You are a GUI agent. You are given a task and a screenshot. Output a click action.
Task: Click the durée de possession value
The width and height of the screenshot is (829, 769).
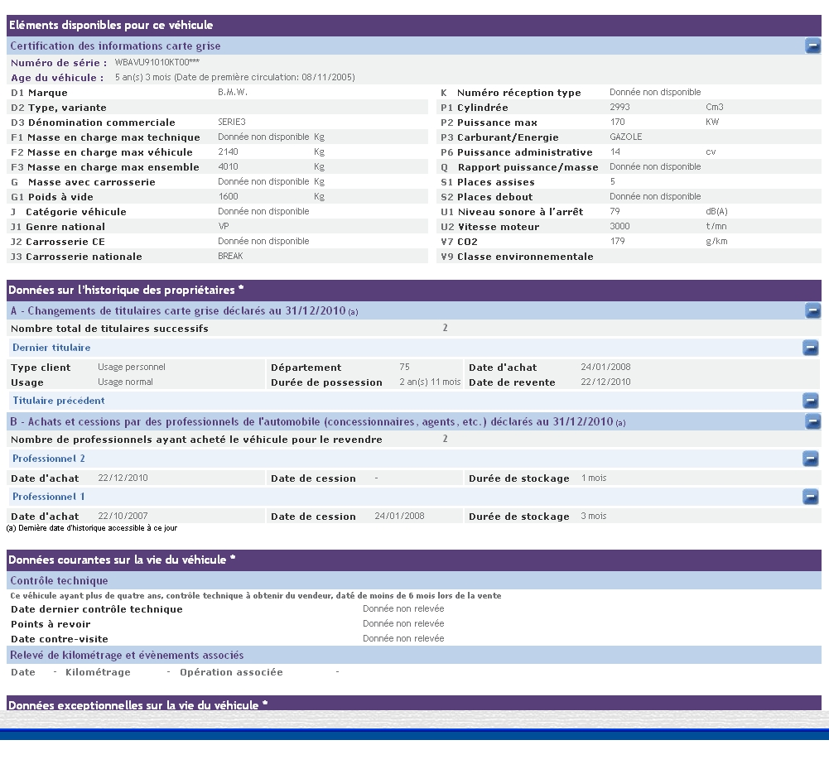click(430, 382)
